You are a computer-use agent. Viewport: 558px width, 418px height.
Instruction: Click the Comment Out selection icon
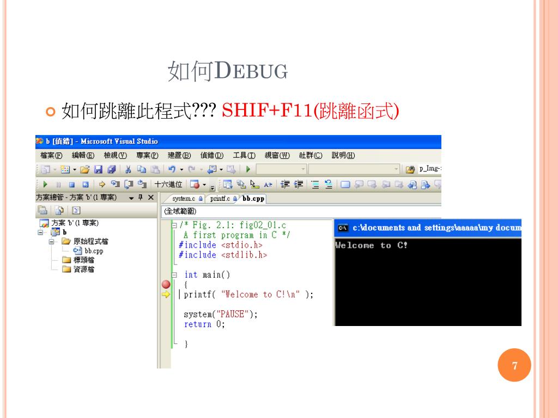pos(315,184)
